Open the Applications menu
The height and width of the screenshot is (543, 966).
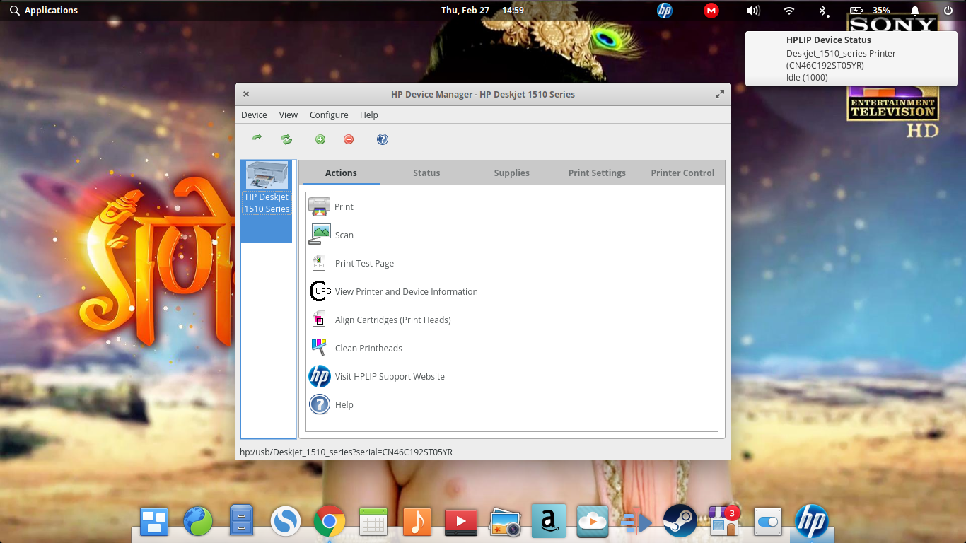42,10
